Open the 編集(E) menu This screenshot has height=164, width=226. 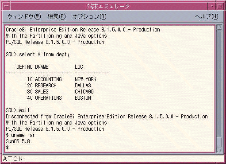tap(57, 16)
